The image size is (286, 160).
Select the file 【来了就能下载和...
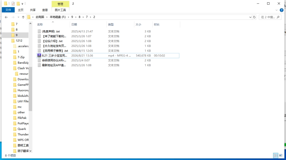[x=54, y=36]
